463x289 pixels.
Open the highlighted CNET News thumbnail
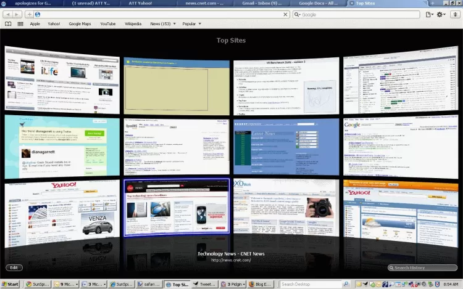tap(177, 207)
